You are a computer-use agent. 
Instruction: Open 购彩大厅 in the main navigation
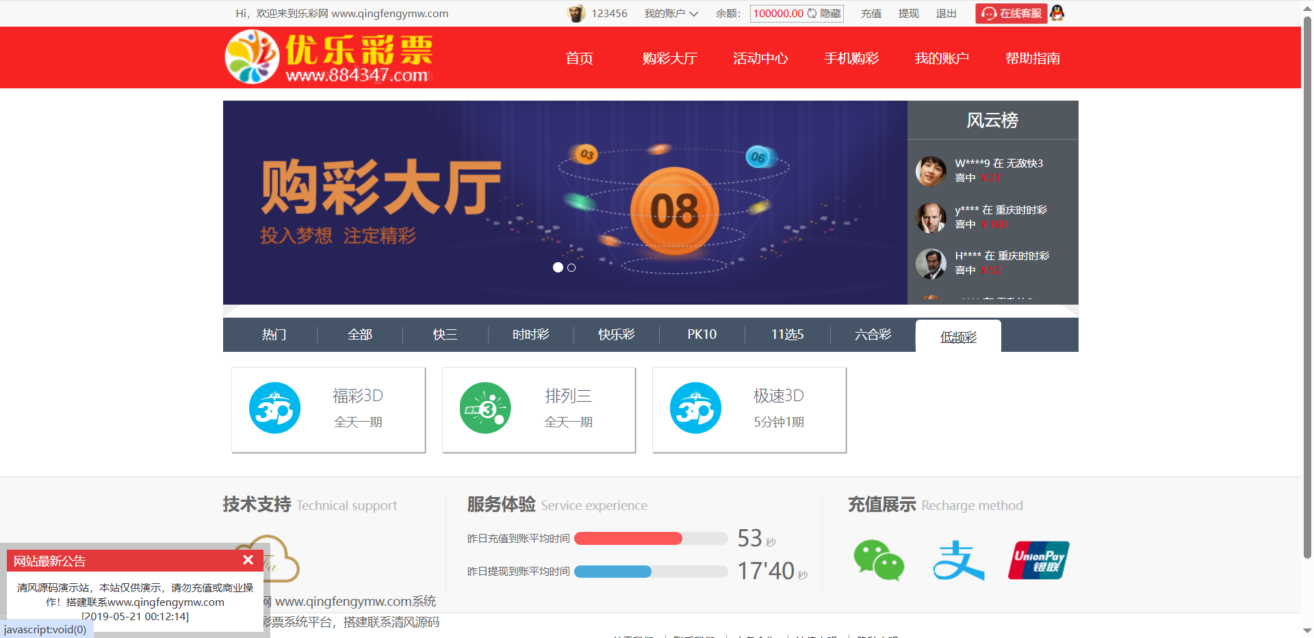[x=669, y=58]
